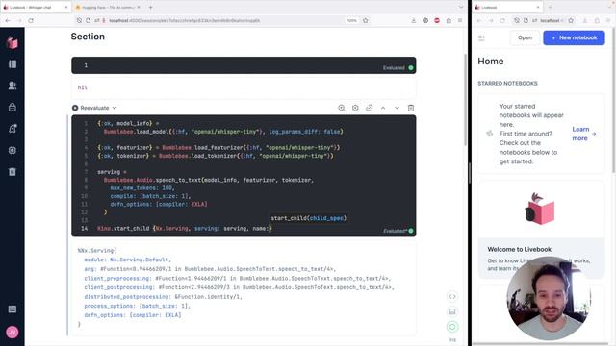This screenshot has width=616, height=346.
Task: Click the Livebook mascot thumbnail image
Action: (539, 209)
